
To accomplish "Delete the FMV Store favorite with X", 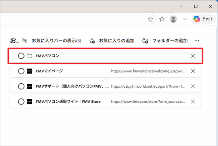I will tap(193, 102).
